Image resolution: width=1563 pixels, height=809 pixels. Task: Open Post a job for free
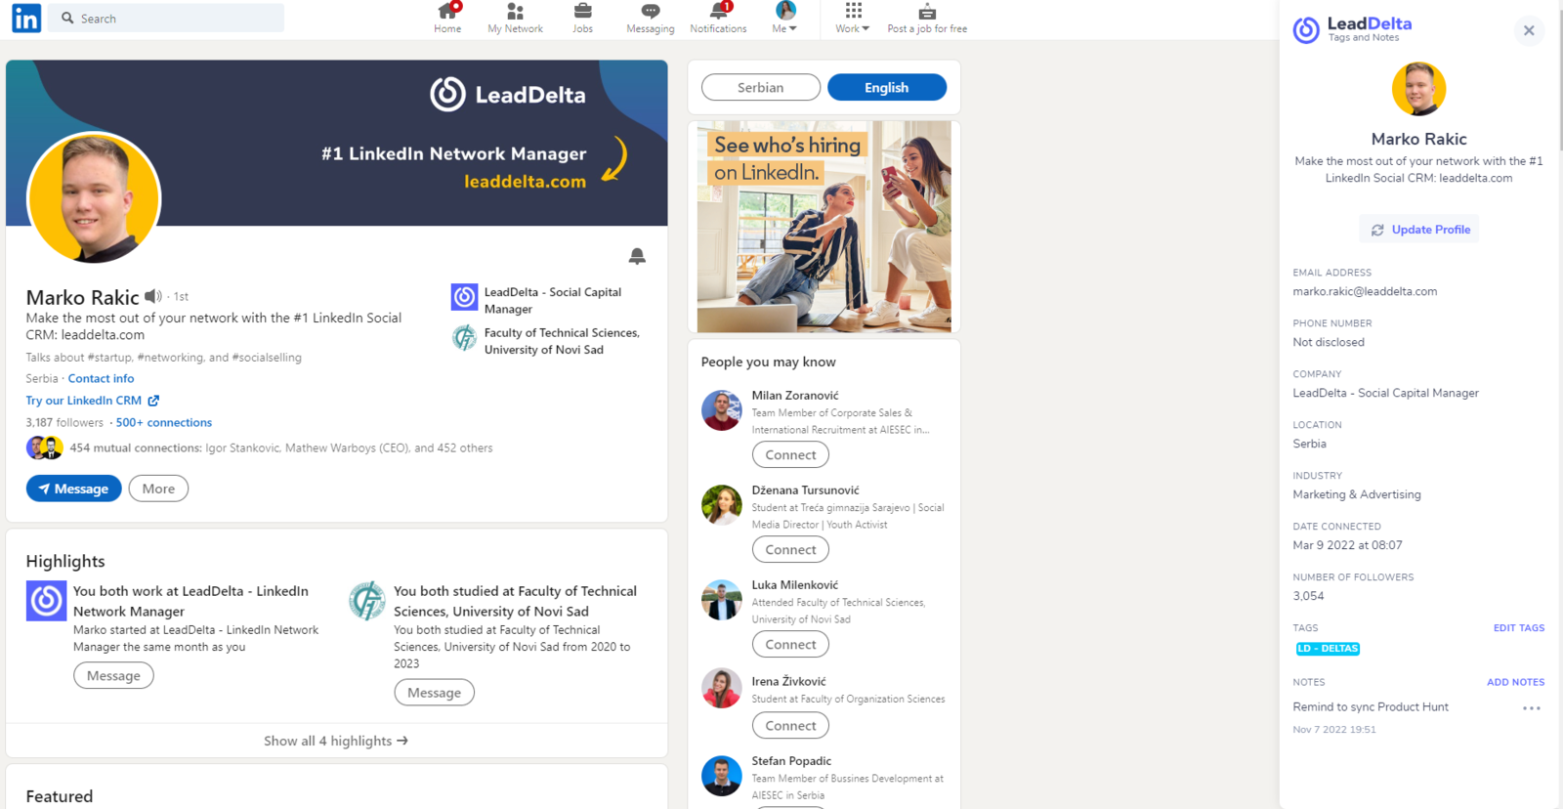(927, 18)
